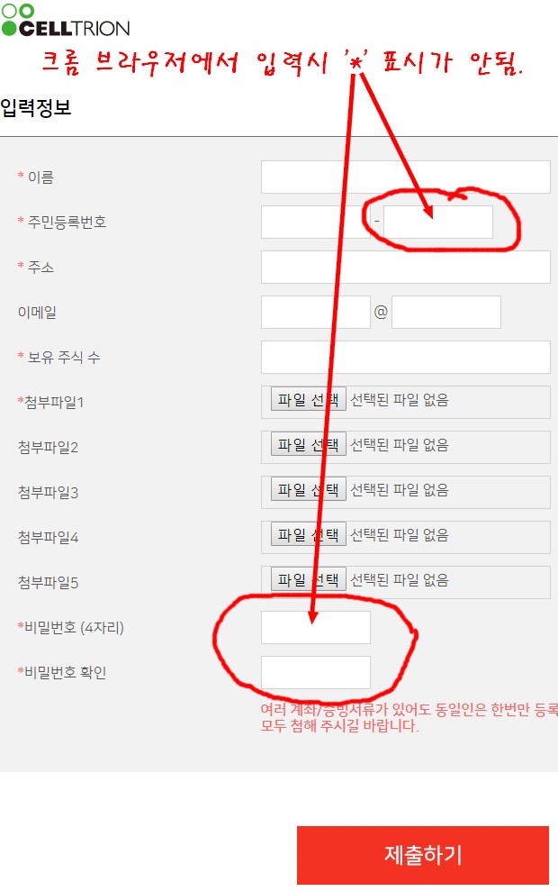
Task: Click the red notice about 동일인 registration
Action: 409,718
